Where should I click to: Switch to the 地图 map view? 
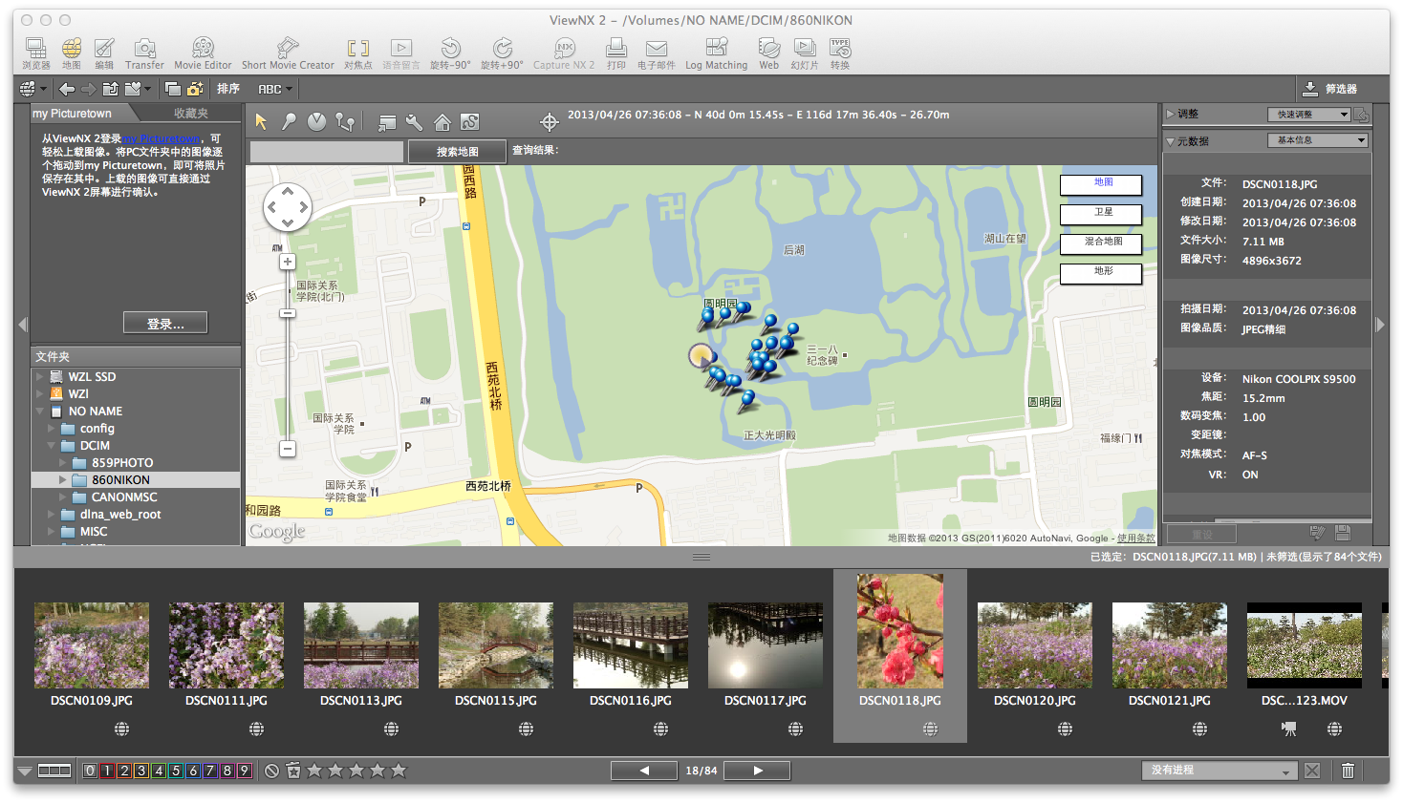coord(72,53)
